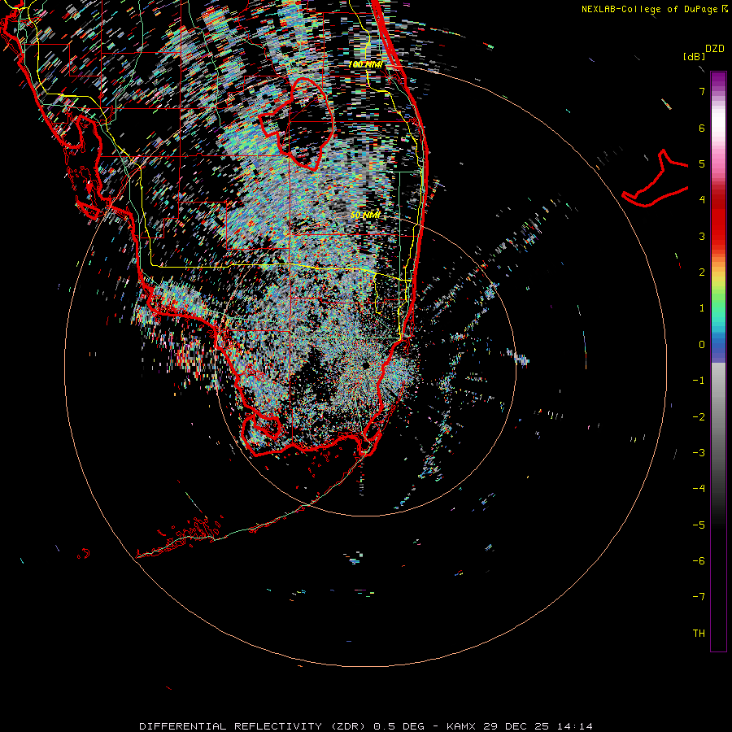732x732 pixels.
Task: Click the -3 dB scale label
Action: tap(699, 453)
